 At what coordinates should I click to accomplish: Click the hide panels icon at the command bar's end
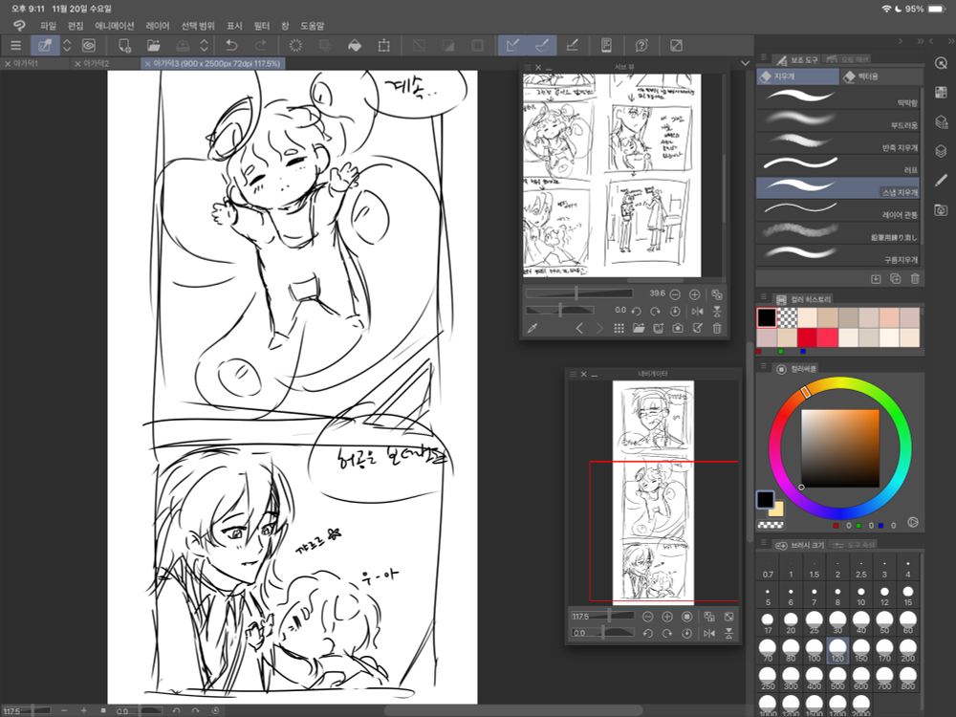click(676, 46)
